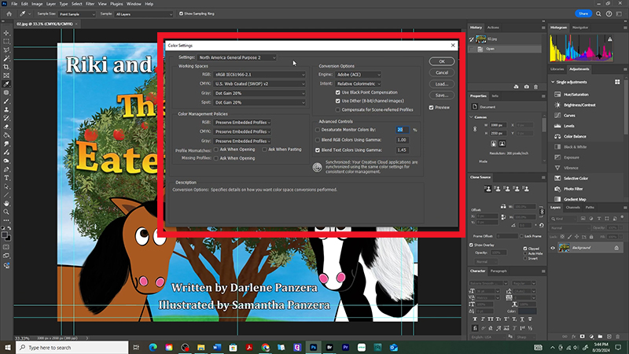Toggle Use Black Point Compensation checkbox

[x=338, y=92]
